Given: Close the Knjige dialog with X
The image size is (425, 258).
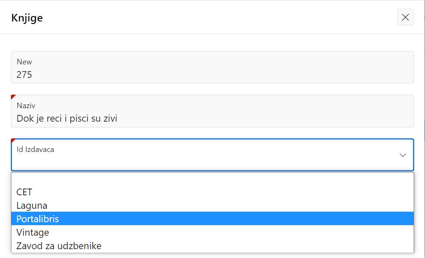Looking at the screenshot, I should tap(405, 17).
